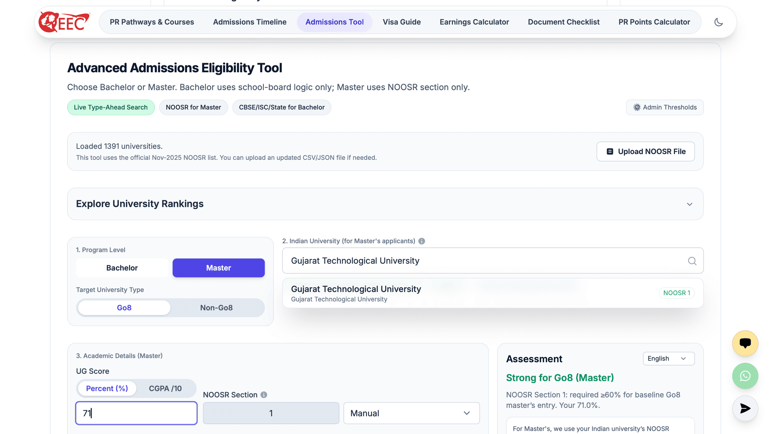Image resolution: width=771 pixels, height=434 pixels.
Task: Expand Explore University Rankings section
Action: [689, 204]
